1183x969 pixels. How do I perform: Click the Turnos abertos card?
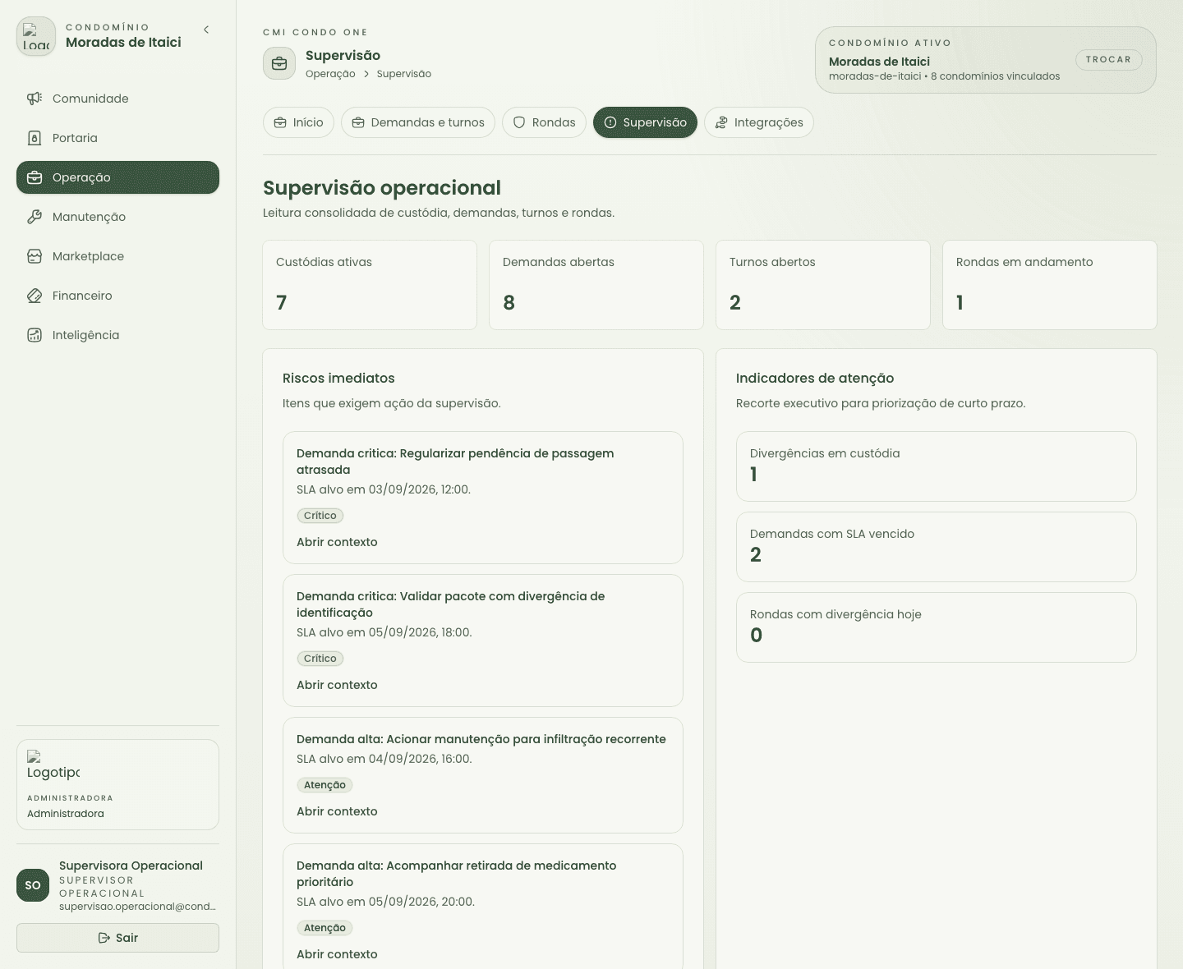click(x=823, y=285)
